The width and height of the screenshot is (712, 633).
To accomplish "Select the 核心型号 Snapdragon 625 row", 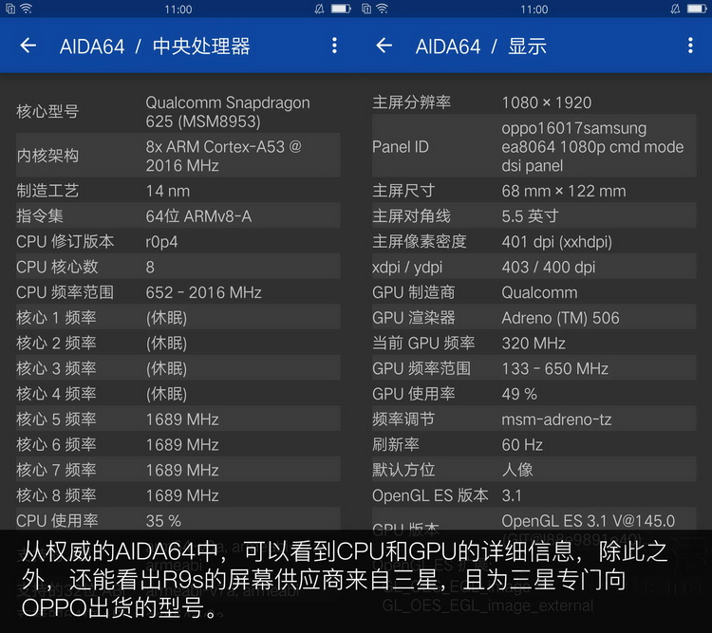I will [x=178, y=112].
